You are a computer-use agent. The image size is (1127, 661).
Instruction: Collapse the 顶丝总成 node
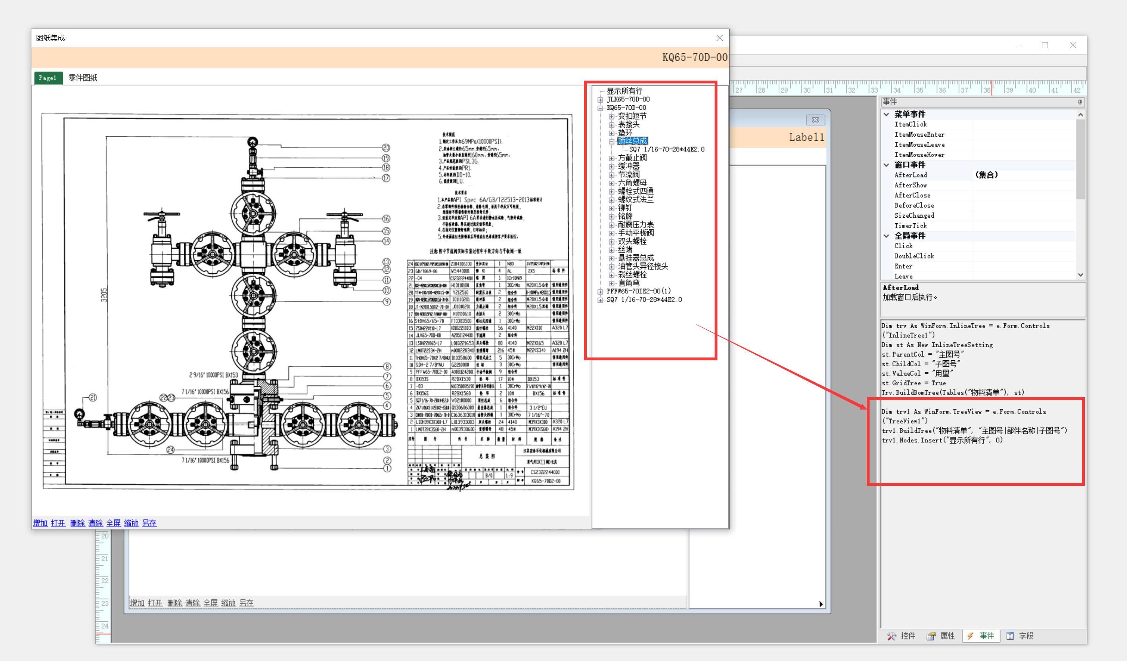pyautogui.click(x=611, y=141)
